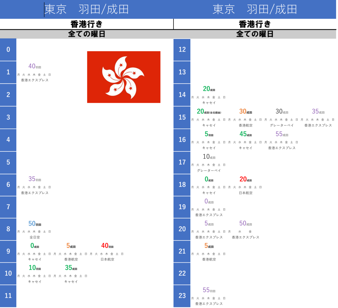Select the hour 11 row header cell

point(8,296)
